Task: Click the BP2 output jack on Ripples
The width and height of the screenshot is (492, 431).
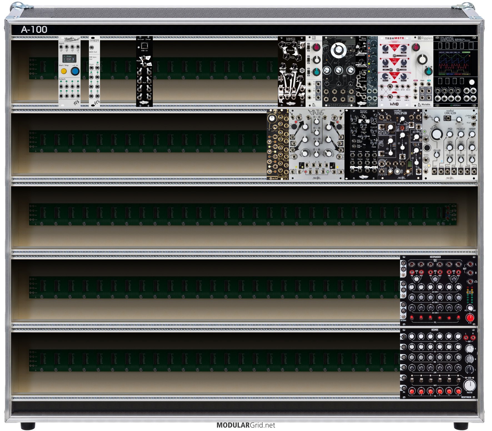Action: pyautogui.click(x=422, y=91)
